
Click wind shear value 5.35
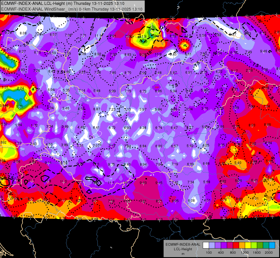point(66,90)
